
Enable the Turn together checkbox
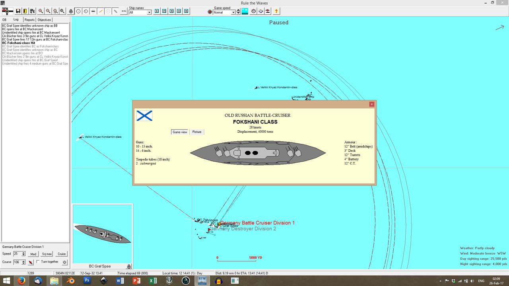(x=38, y=262)
